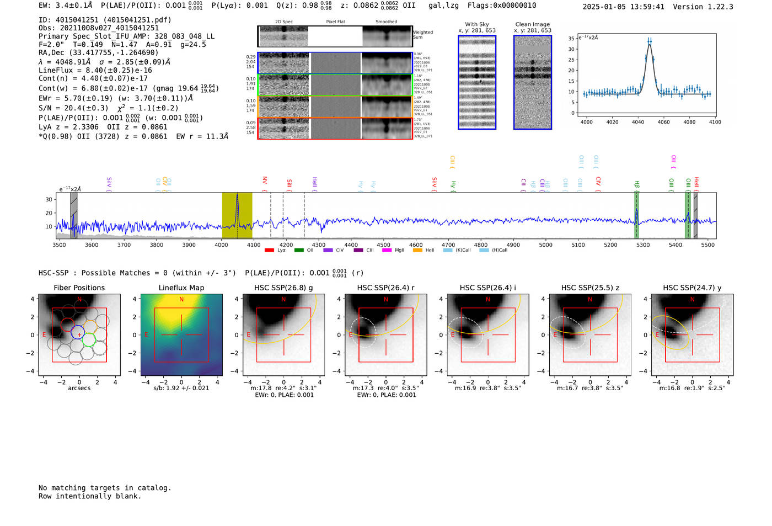Viewport: 772px width, 526px height.
Task: Select the CIV purple legend swatch
Action: pos(328,250)
